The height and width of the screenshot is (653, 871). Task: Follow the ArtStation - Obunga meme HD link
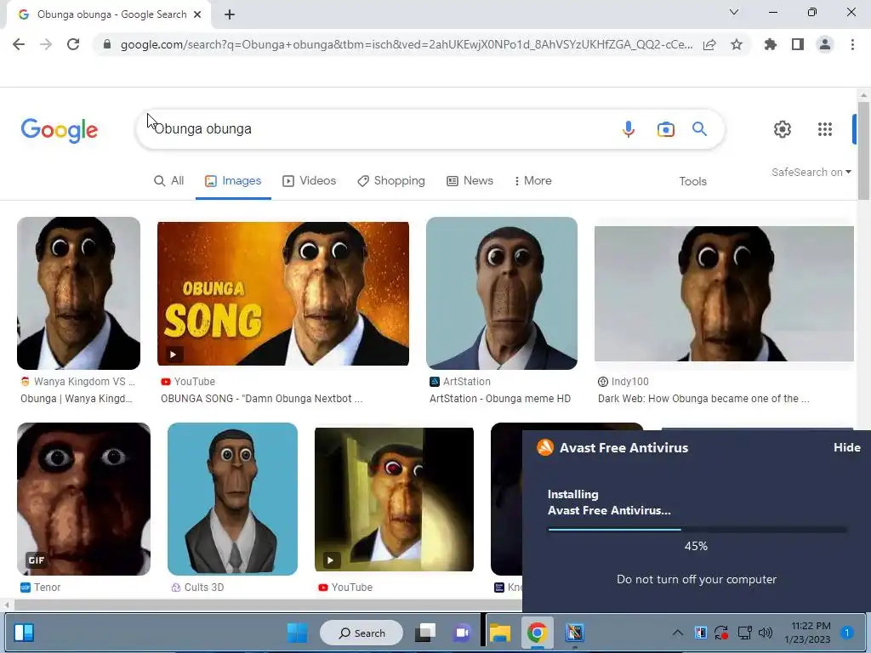pyautogui.click(x=500, y=399)
